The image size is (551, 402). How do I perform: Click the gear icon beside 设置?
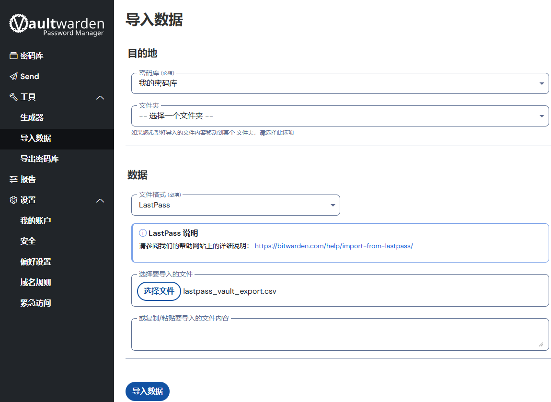coord(13,200)
